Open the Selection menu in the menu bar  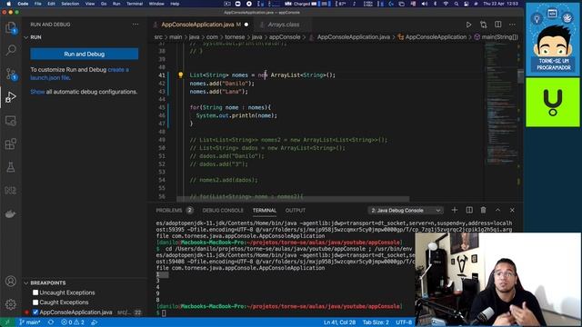coord(70,4)
